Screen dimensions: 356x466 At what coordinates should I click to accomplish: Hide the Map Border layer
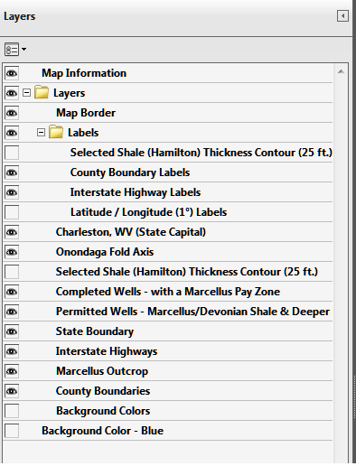[x=12, y=113]
